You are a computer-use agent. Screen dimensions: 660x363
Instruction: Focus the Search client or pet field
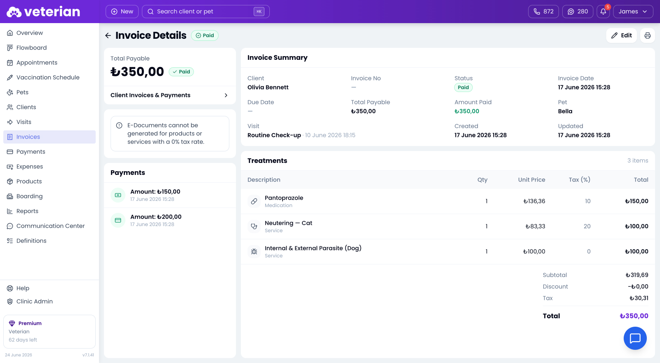(206, 12)
